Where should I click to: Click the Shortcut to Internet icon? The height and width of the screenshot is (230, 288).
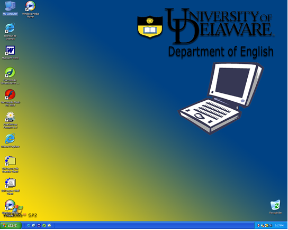(10, 32)
